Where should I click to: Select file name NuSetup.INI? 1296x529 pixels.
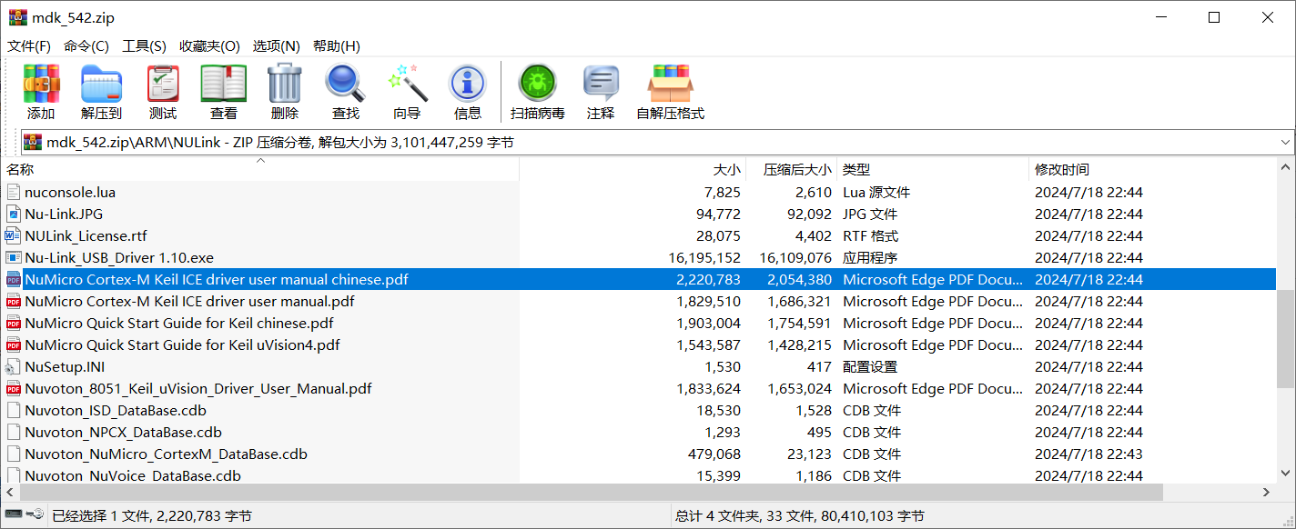tap(65, 366)
